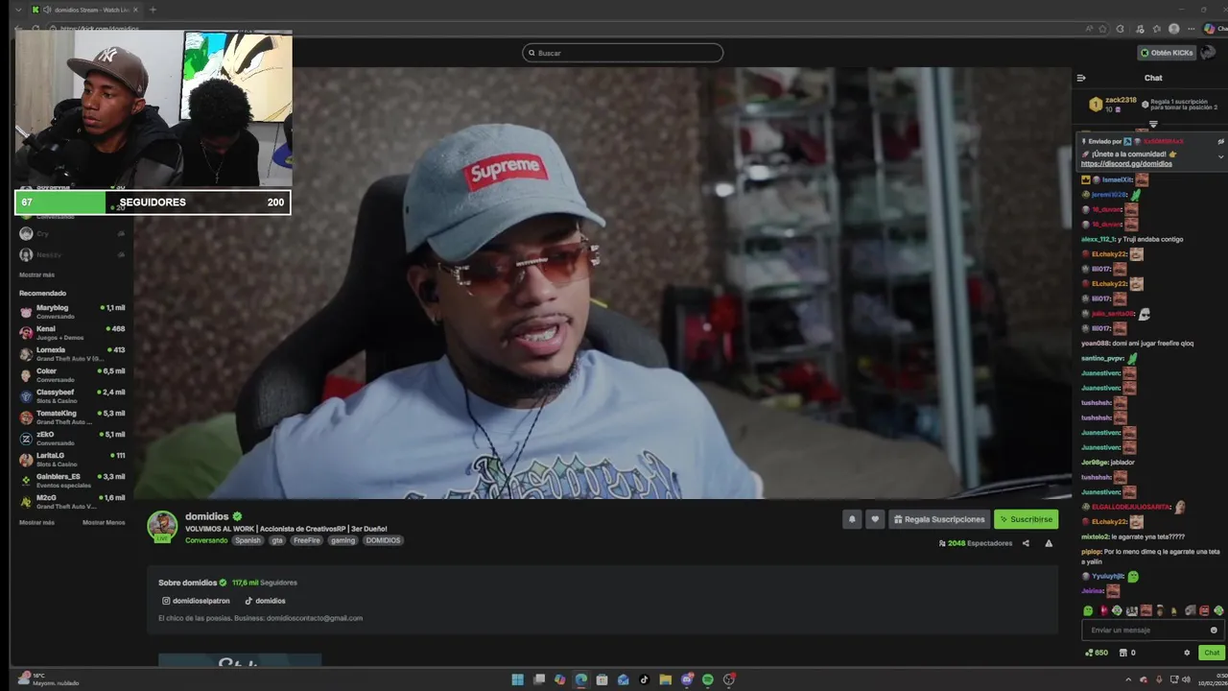
Task: Click the green Suscribirse button
Action: click(1026, 519)
